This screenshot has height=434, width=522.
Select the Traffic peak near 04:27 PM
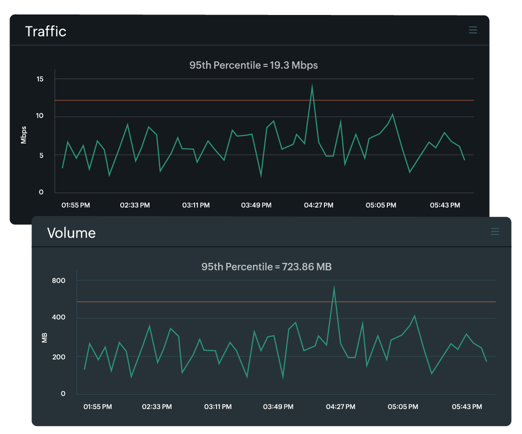(312, 86)
